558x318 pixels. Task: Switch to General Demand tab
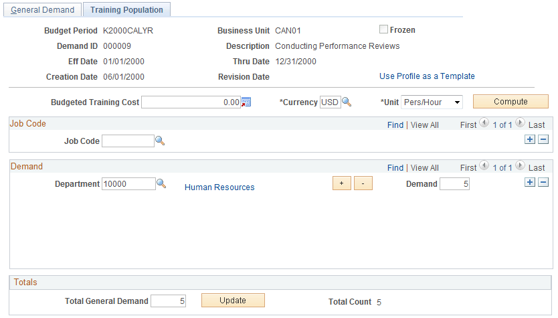coord(43,9)
